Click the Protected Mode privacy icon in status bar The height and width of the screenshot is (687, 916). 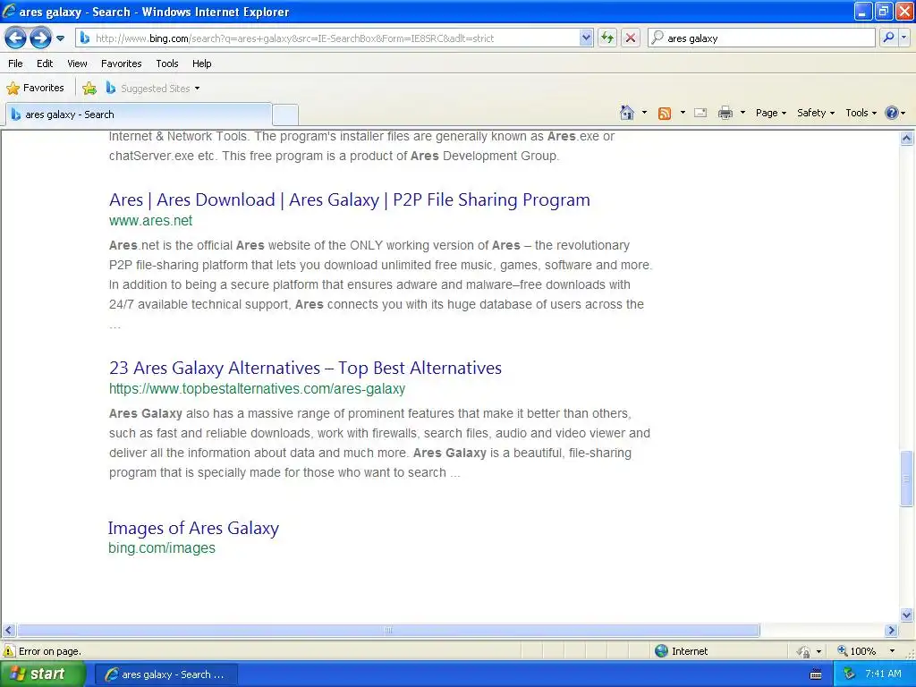(804, 651)
